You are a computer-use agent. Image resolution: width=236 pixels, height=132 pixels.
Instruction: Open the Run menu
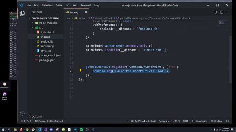pyautogui.click(x=75, y=5)
